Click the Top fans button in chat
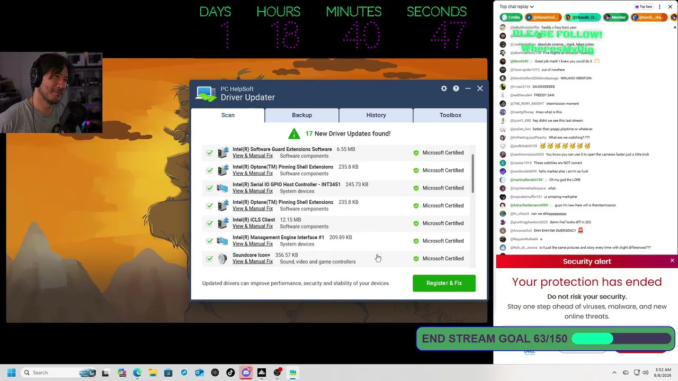 tap(644, 7)
